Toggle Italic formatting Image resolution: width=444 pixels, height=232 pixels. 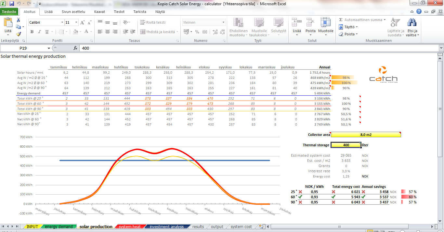point(39,32)
